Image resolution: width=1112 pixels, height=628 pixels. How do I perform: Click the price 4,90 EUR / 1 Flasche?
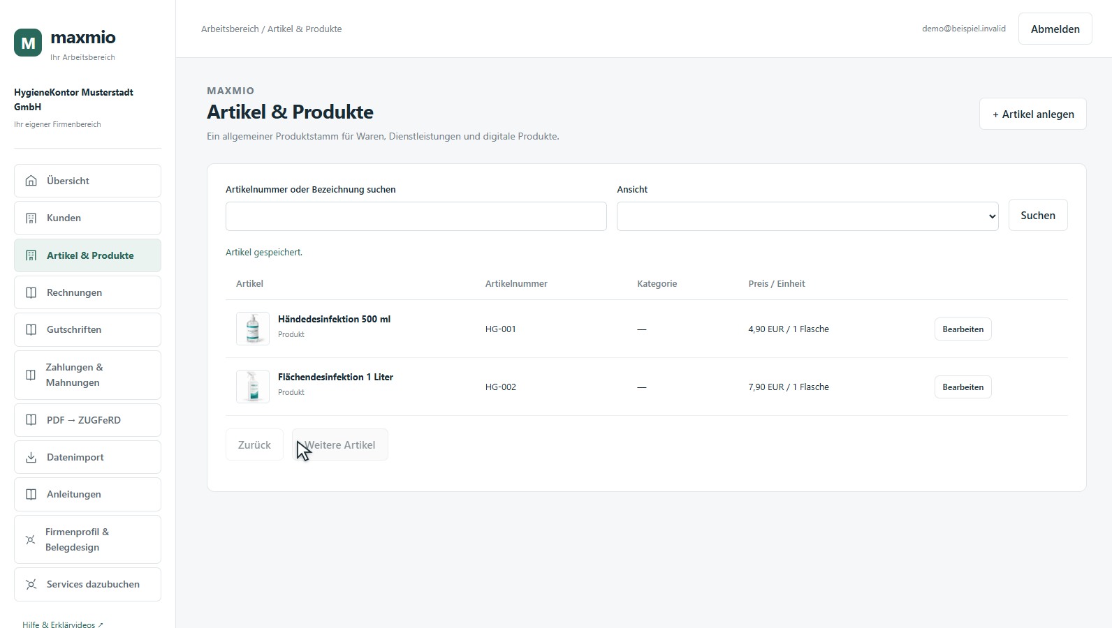click(789, 329)
